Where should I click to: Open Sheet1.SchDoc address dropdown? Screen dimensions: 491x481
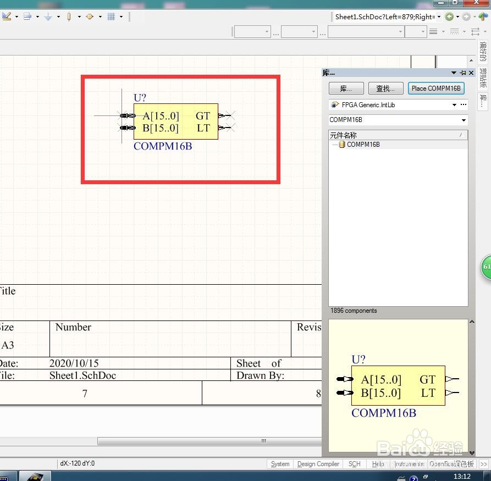click(439, 16)
